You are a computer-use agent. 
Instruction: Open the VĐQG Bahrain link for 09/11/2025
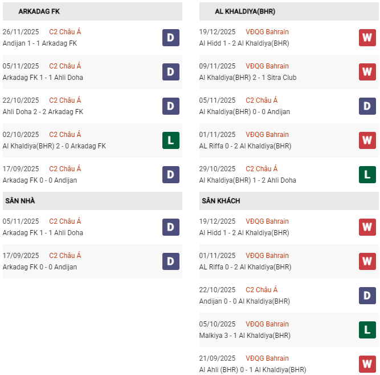[x=267, y=66]
